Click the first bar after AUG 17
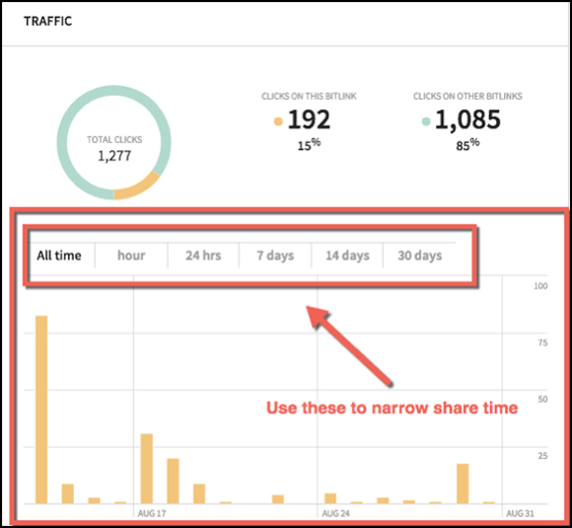 (147, 469)
